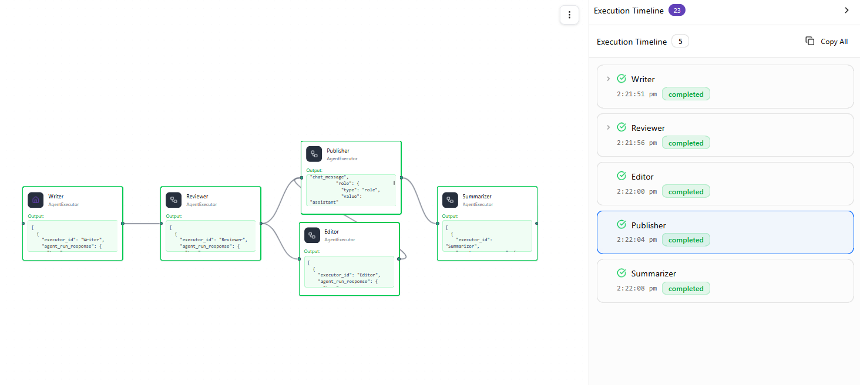Expand the Writer timeline entry
860x385 pixels.
(608, 79)
